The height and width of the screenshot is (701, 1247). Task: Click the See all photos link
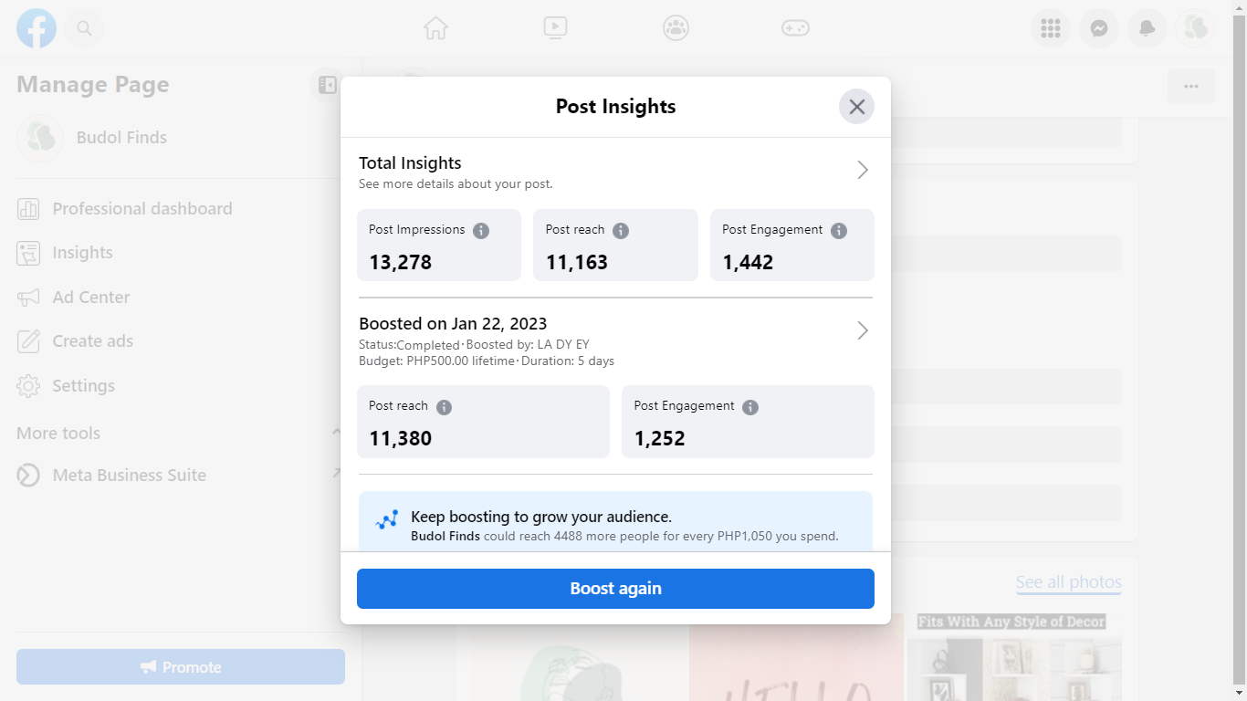[x=1069, y=582]
